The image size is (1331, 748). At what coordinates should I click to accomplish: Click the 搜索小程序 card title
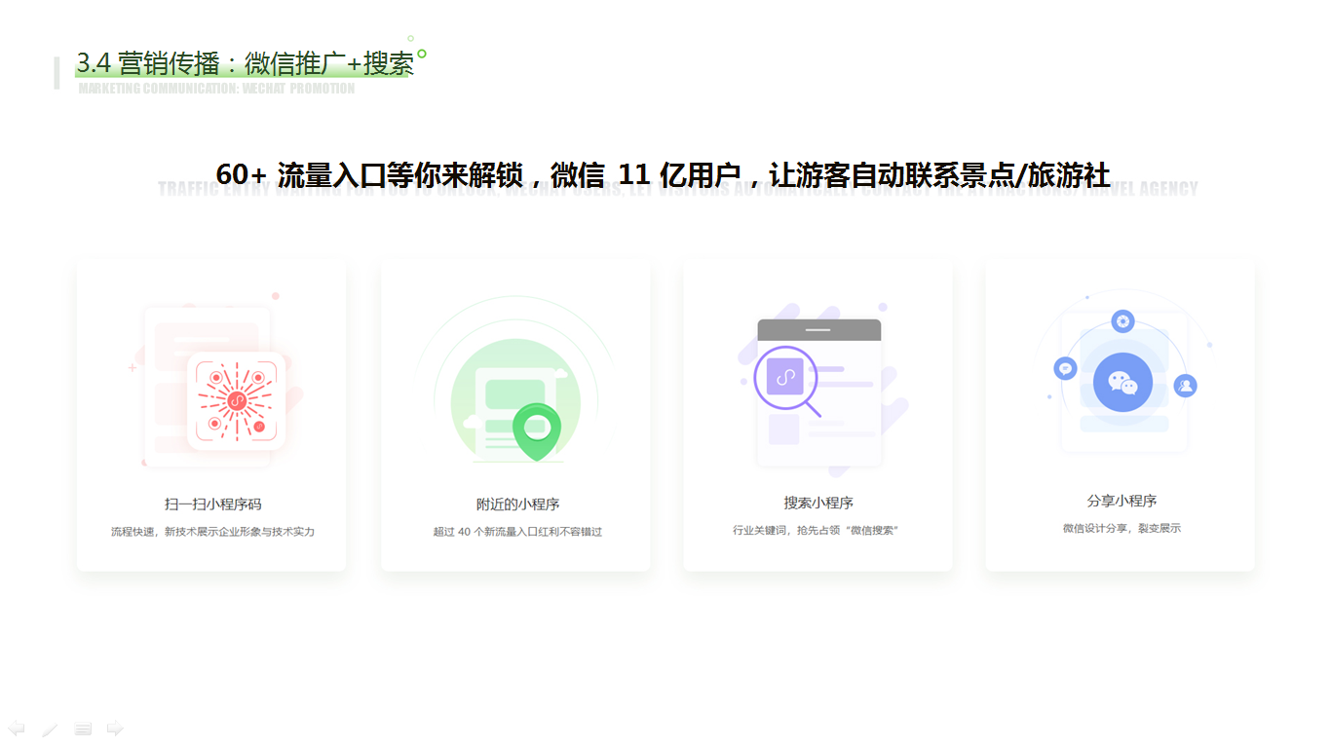[x=818, y=504]
